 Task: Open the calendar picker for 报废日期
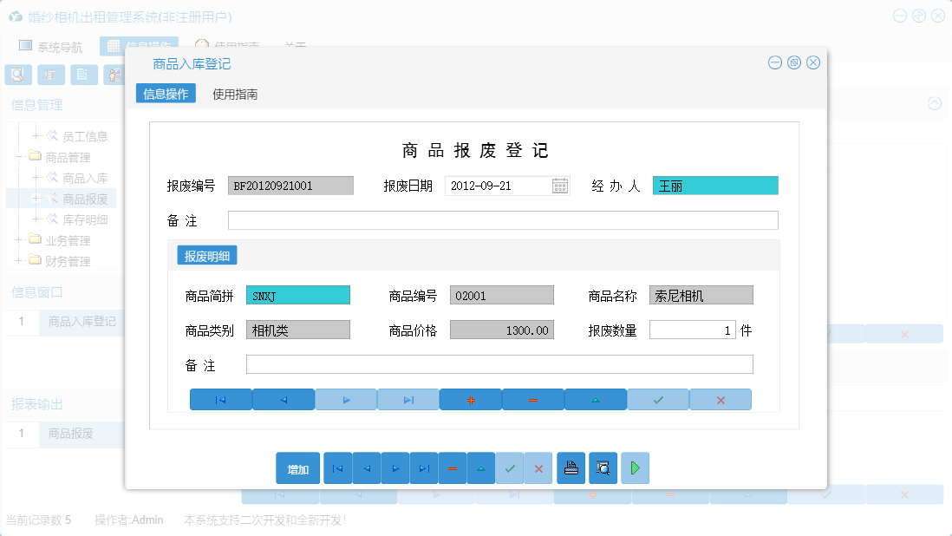pos(560,185)
